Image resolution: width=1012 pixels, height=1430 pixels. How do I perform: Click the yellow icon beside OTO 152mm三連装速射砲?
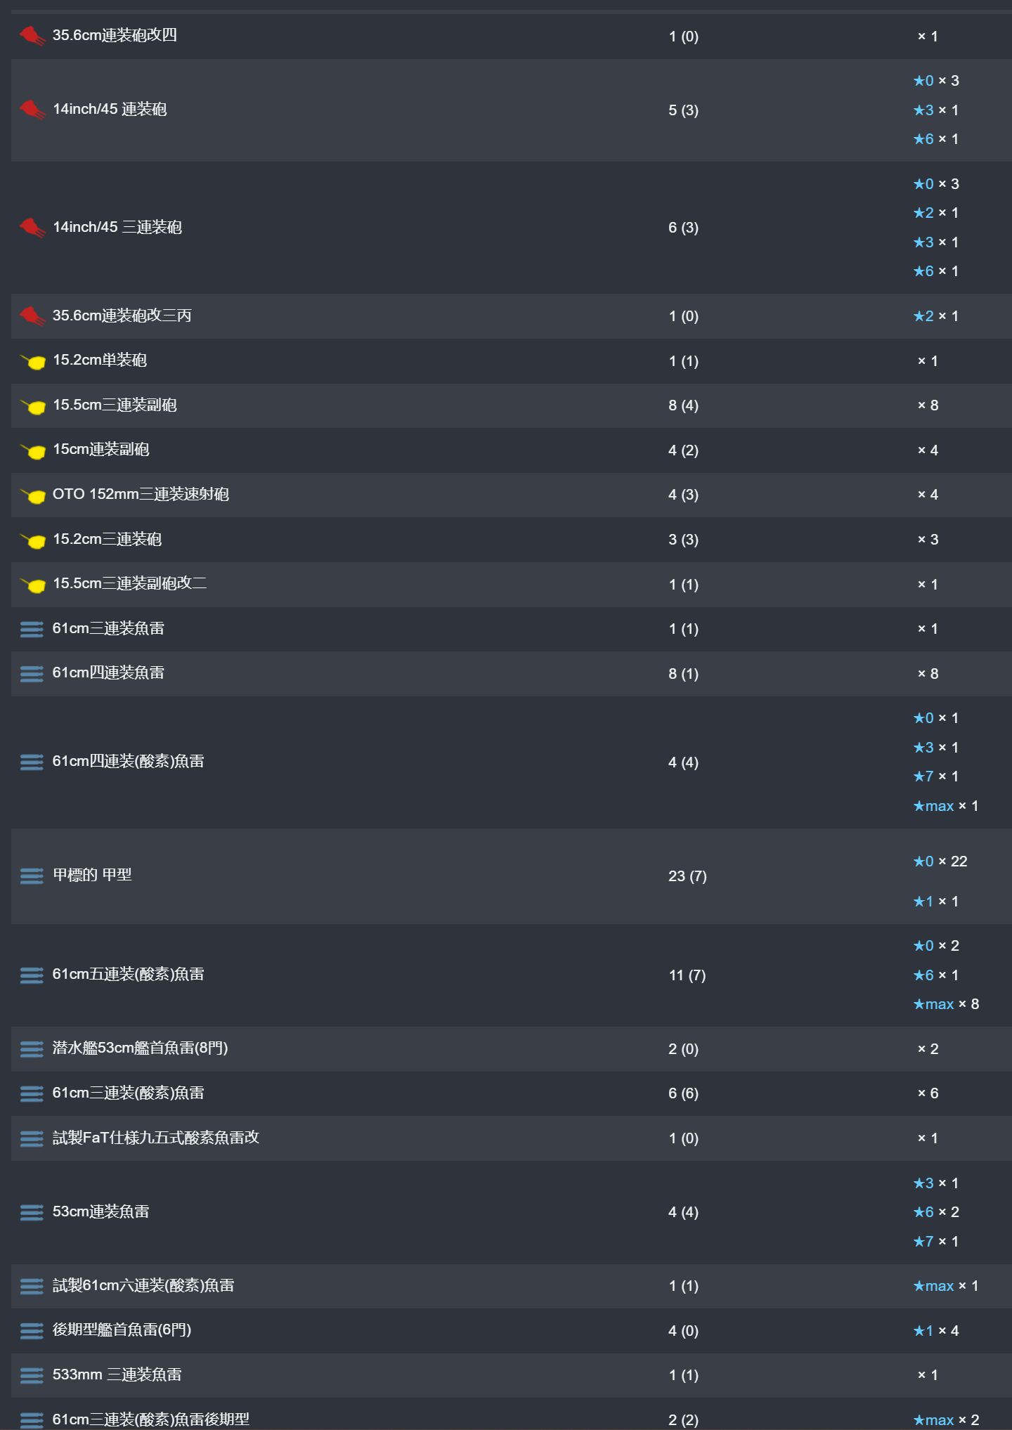33,496
